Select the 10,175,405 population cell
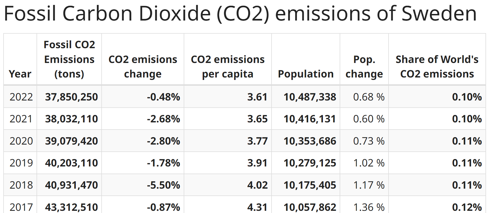Screen dimensions: 494x213 coord(310,185)
